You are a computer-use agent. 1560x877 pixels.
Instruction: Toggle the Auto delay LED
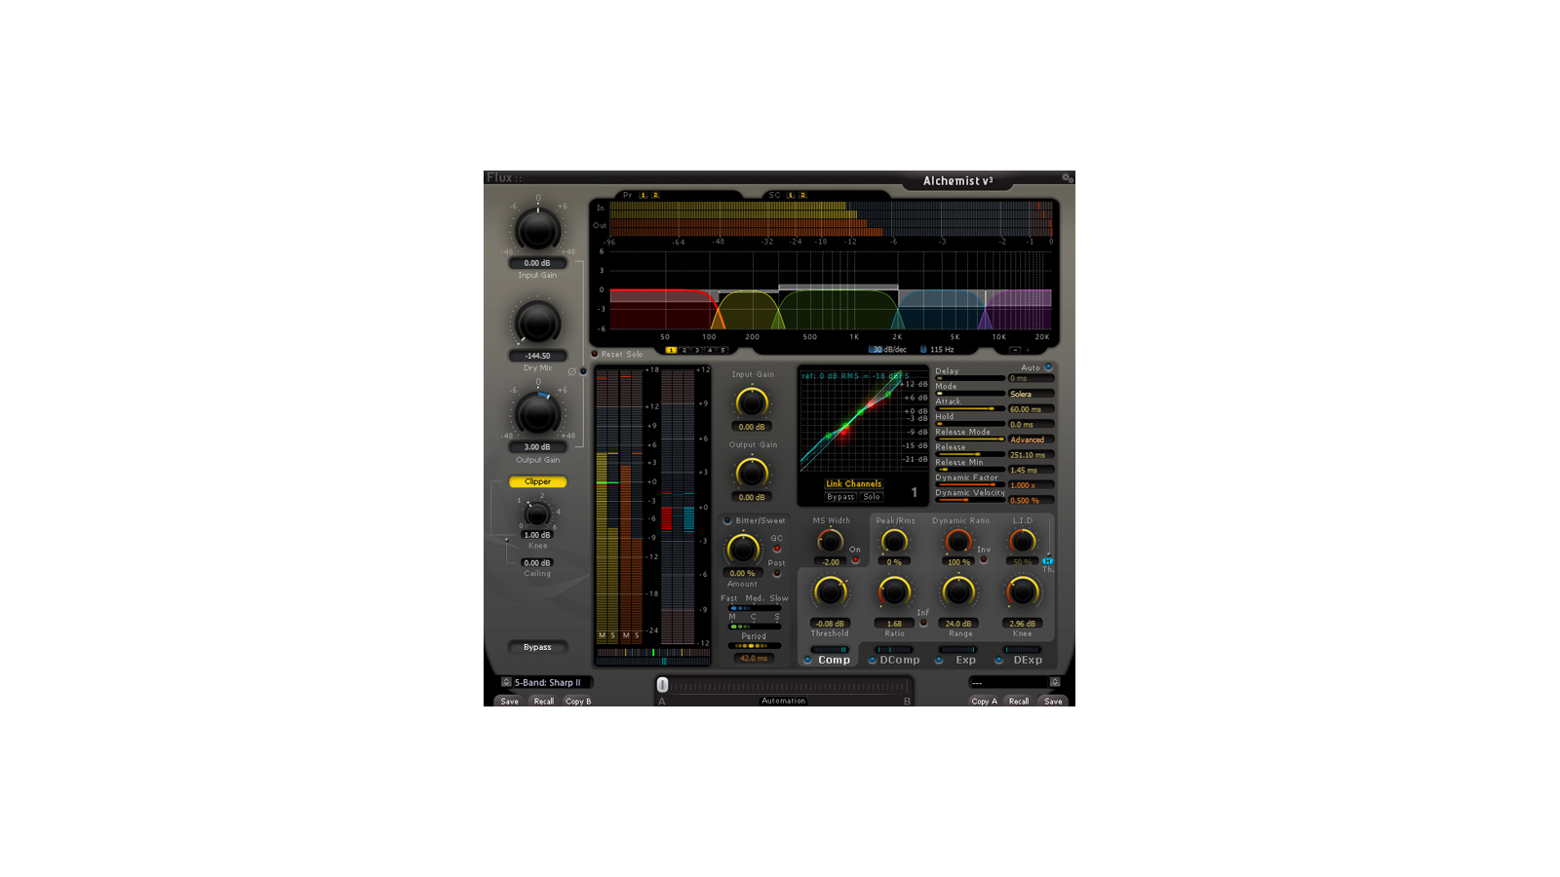pyautogui.click(x=1049, y=367)
